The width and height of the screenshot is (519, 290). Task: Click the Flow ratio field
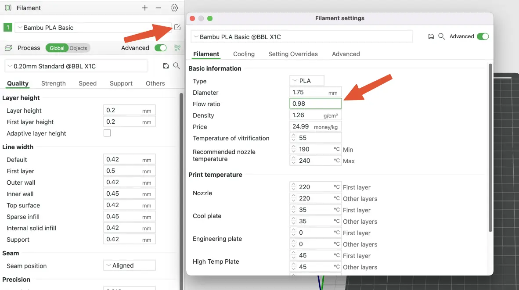pyautogui.click(x=315, y=104)
